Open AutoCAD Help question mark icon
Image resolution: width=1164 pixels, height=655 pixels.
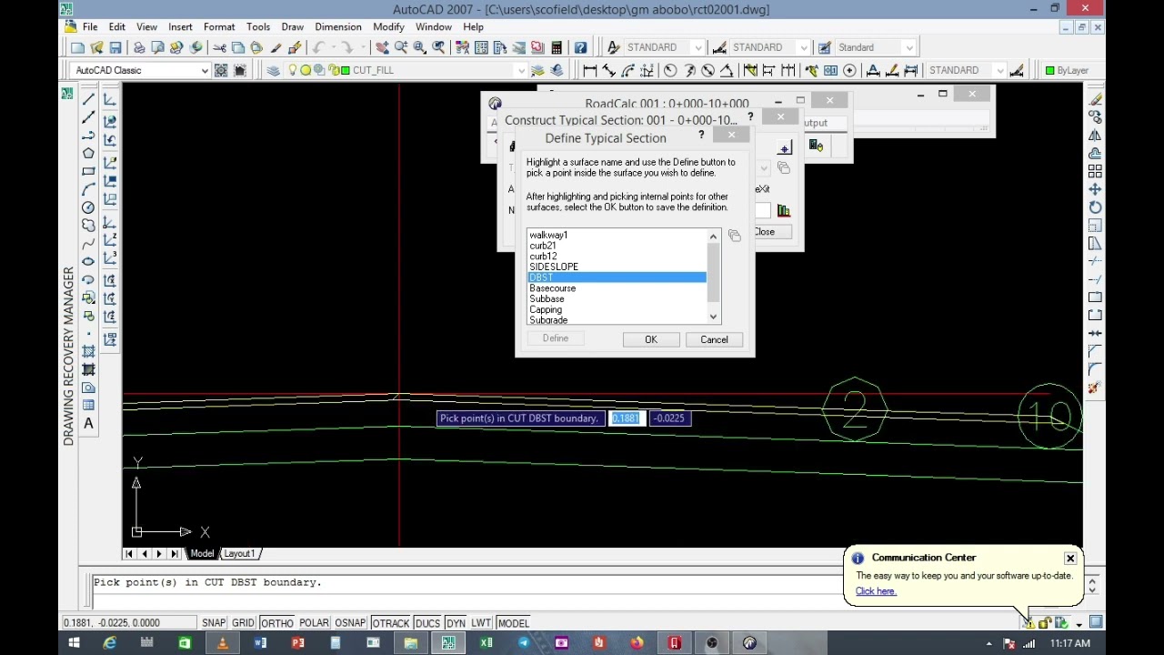point(580,47)
